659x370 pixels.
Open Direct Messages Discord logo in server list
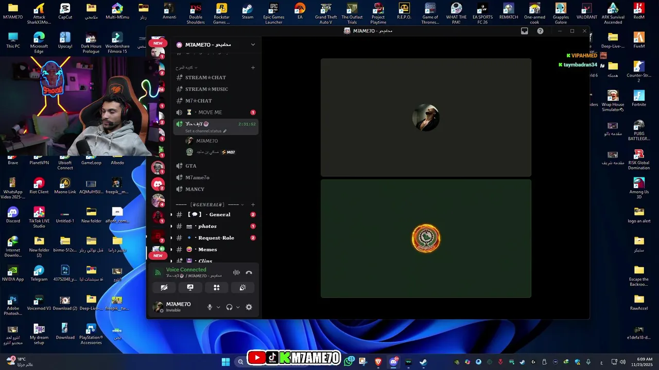point(158,184)
